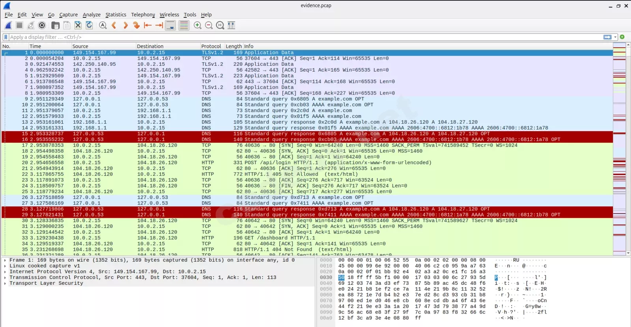This screenshot has width=631, height=327.
Task: Open the Statistics menu
Action: click(116, 15)
